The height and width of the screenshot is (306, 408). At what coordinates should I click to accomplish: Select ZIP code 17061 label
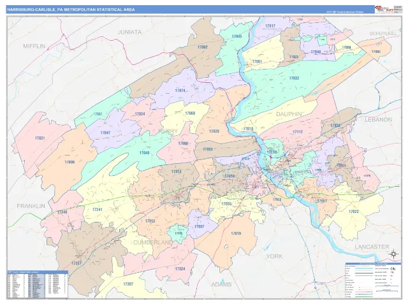coord(257,62)
